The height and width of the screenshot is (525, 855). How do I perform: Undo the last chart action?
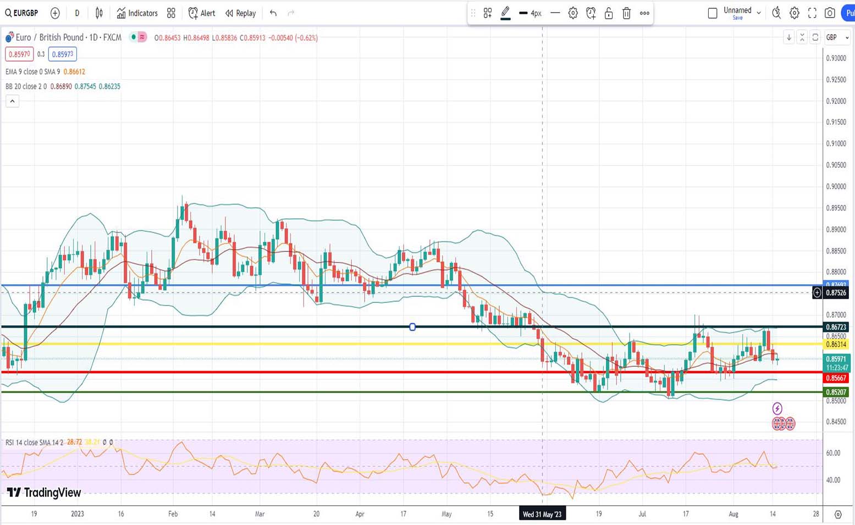tap(273, 13)
